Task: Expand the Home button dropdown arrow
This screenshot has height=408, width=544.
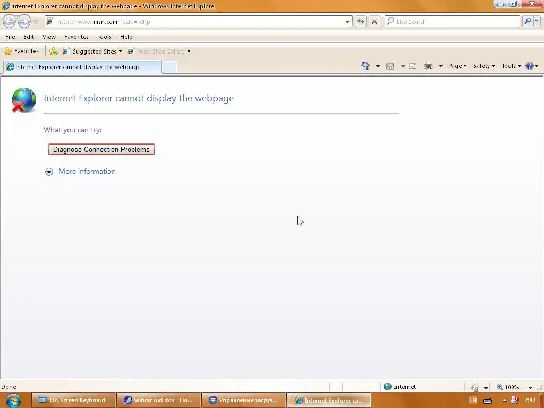Action: [x=378, y=66]
